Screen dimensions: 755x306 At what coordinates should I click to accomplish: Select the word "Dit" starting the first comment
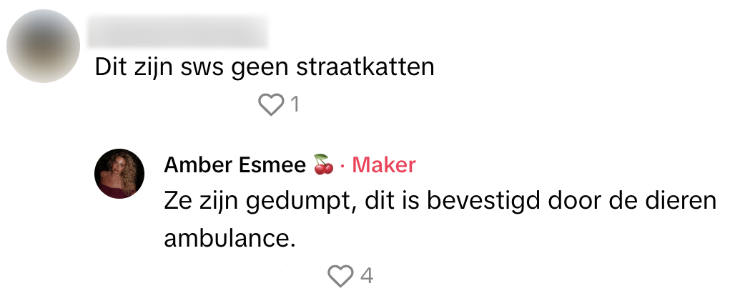[x=110, y=67]
